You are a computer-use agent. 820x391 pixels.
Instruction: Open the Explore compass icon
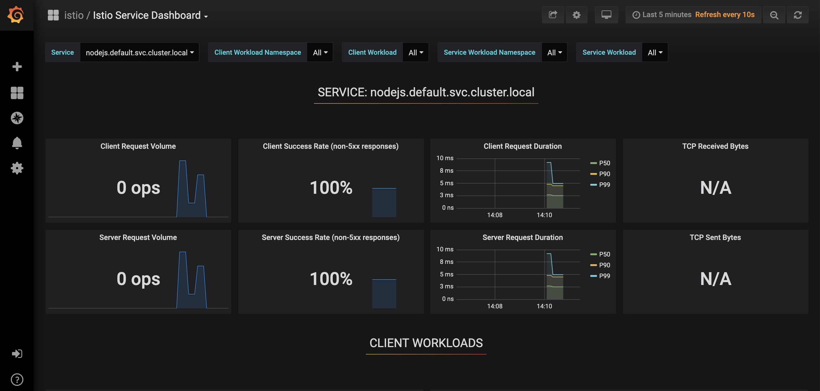17,118
